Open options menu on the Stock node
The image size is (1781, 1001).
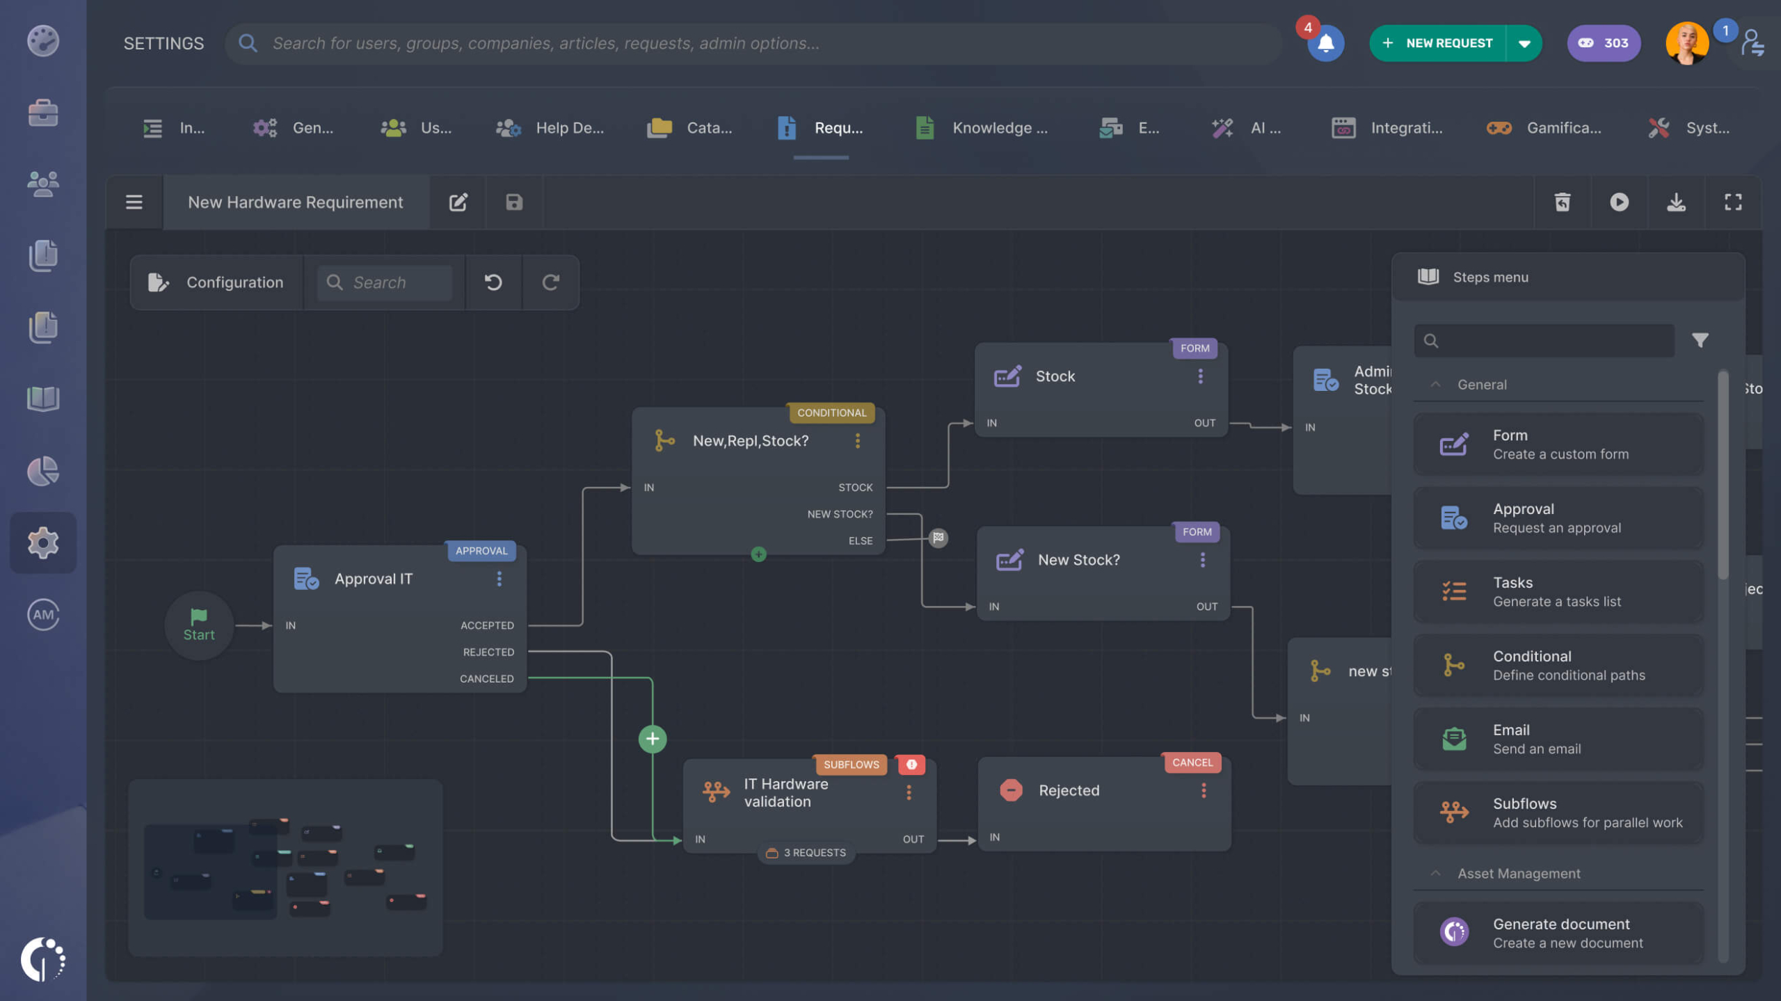tap(1200, 376)
